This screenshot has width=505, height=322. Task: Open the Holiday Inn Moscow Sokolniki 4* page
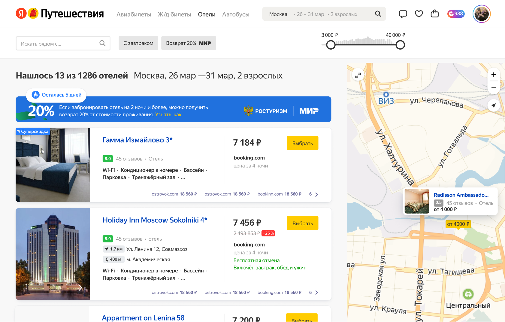[155, 220]
